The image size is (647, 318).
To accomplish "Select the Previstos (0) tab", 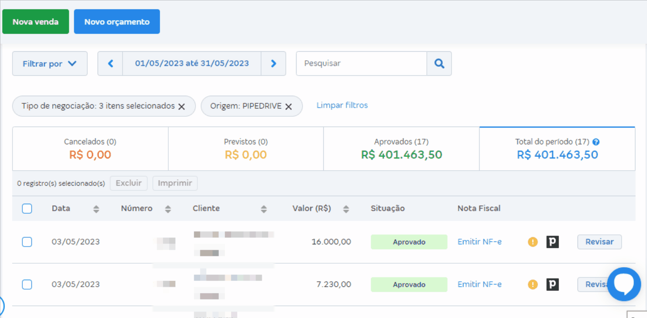I will 246,149.
